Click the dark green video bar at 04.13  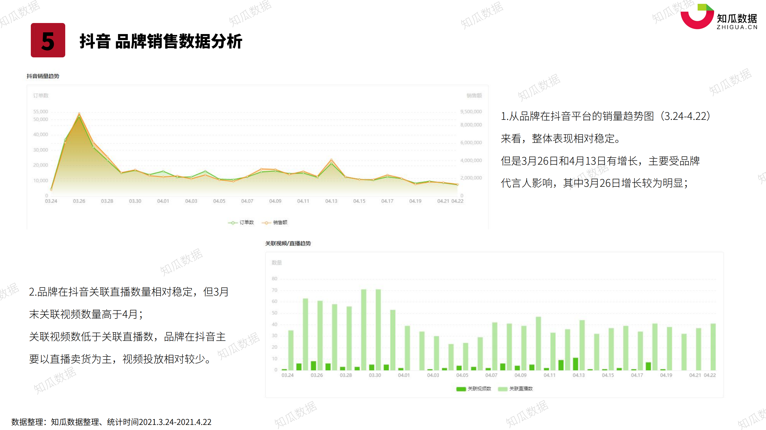click(x=575, y=364)
